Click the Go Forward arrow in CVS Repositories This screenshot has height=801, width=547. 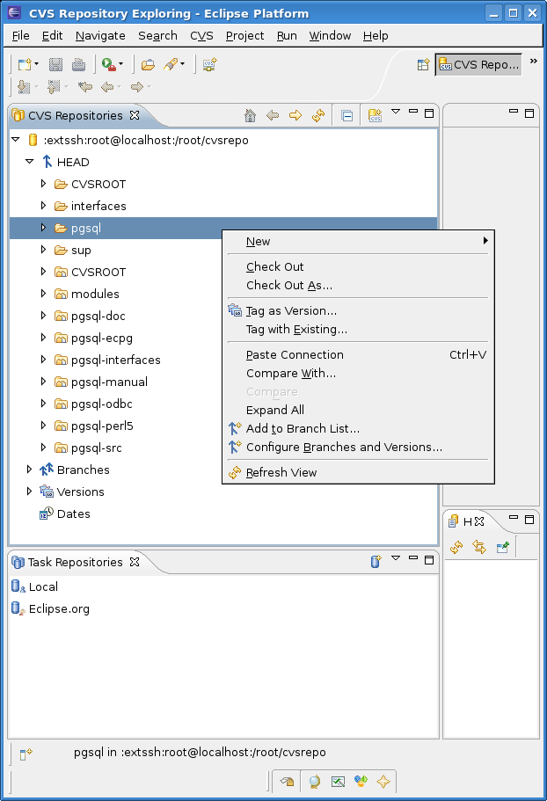[x=295, y=115]
